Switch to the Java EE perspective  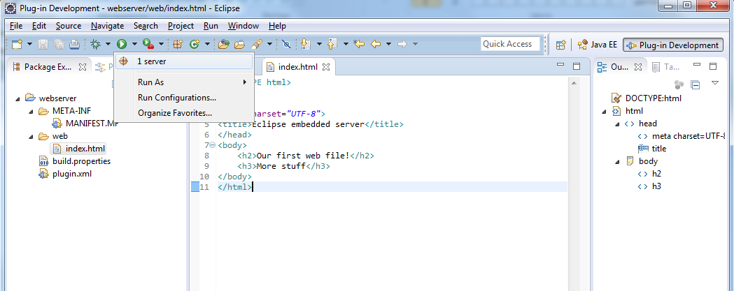click(598, 45)
